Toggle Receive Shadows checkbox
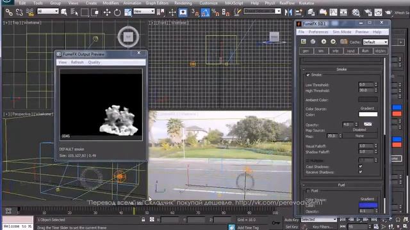The image size is (410, 230). point(361,172)
